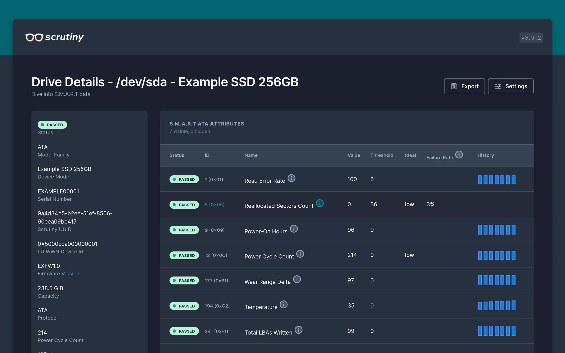Click the Wear Range Delta history chart
The height and width of the screenshot is (353, 565).
click(x=496, y=280)
